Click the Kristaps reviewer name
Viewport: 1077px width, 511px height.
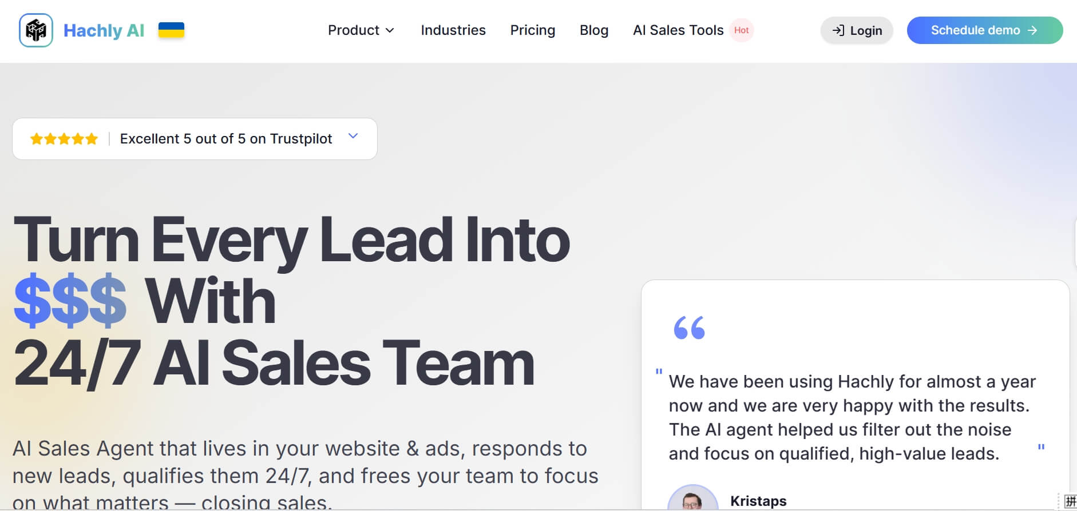[758, 501]
